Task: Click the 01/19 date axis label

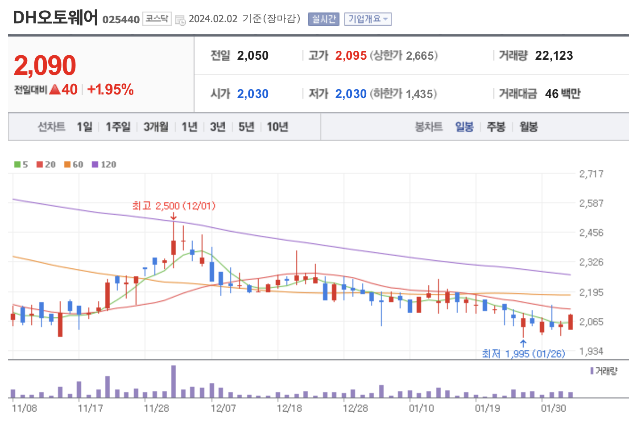Action: (487, 409)
